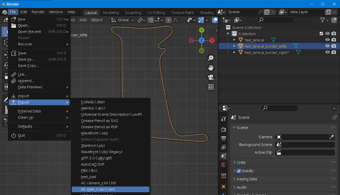Image resolution: width=340 pixels, height=195 pixels.
Task: Click Save As... in File menu
Action: coord(26,59)
